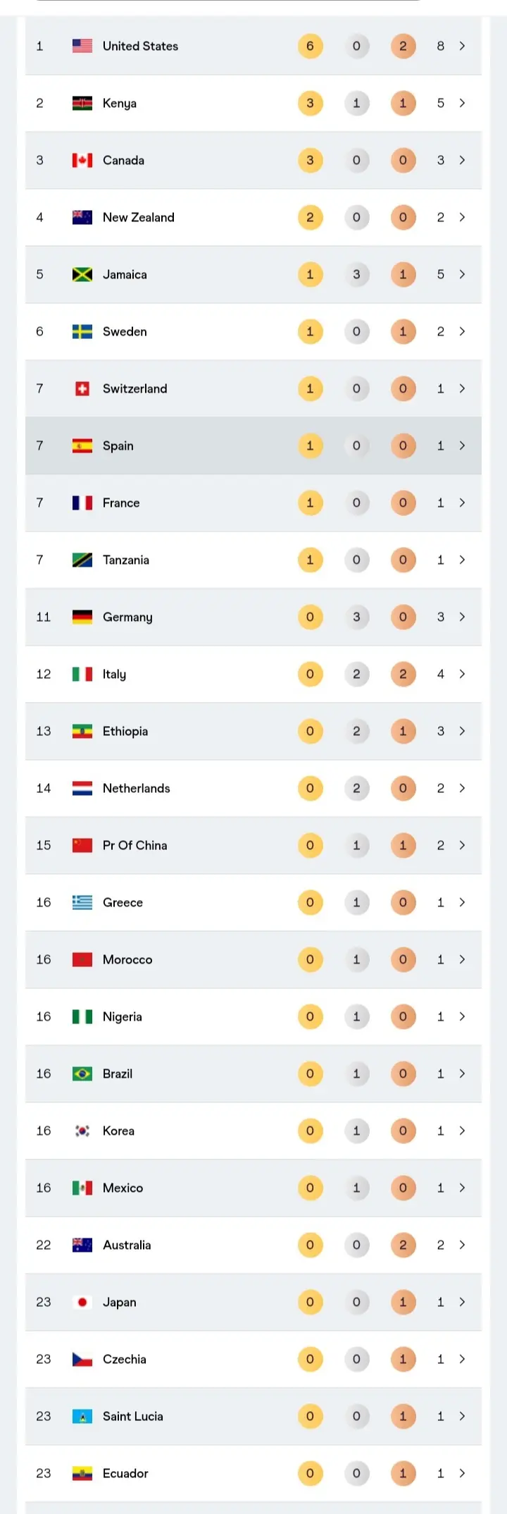Viewport: 507px width, 1514px height.
Task: Click United States gold medal count
Action: click(310, 46)
